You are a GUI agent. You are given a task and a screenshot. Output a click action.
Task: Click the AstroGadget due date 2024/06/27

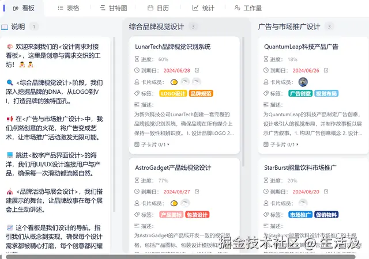(177, 192)
